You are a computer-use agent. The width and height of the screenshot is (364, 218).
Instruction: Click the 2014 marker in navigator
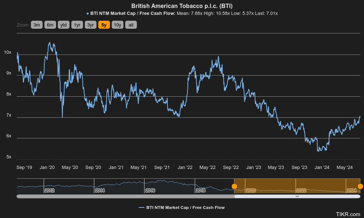tap(100, 190)
